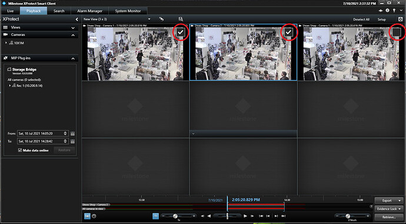Open the go-to-time clock icon
Image resolution: width=406 pixels, height=224 pixels.
(x=94, y=216)
